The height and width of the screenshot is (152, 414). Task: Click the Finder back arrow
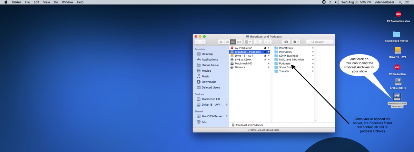(x=197, y=42)
